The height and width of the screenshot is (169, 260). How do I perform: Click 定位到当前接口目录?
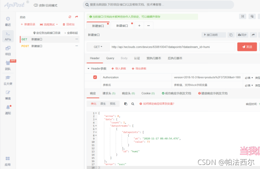47,33
